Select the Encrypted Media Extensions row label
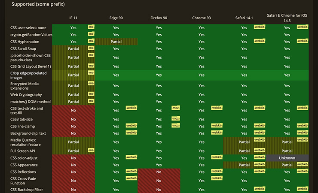The height and width of the screenshot is (193, 318). 24,86
